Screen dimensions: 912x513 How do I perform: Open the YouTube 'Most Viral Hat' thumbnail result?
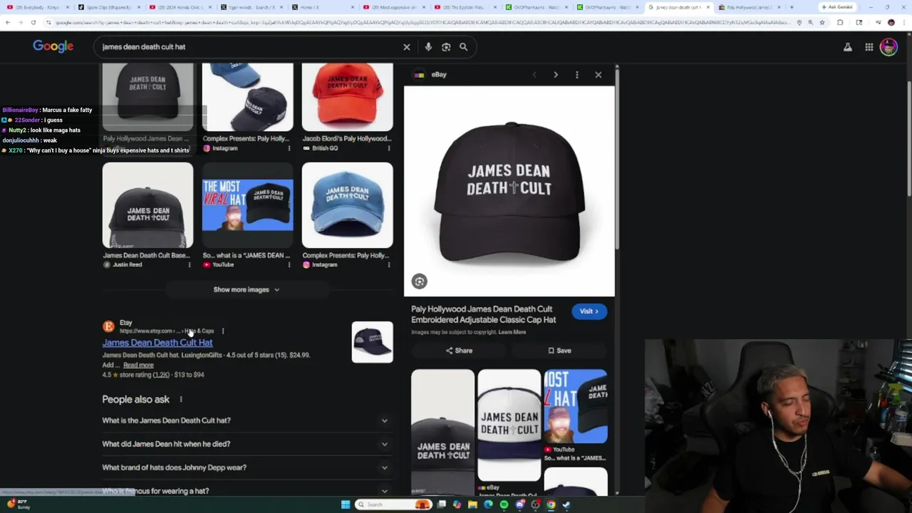click(x=247, y=205)
